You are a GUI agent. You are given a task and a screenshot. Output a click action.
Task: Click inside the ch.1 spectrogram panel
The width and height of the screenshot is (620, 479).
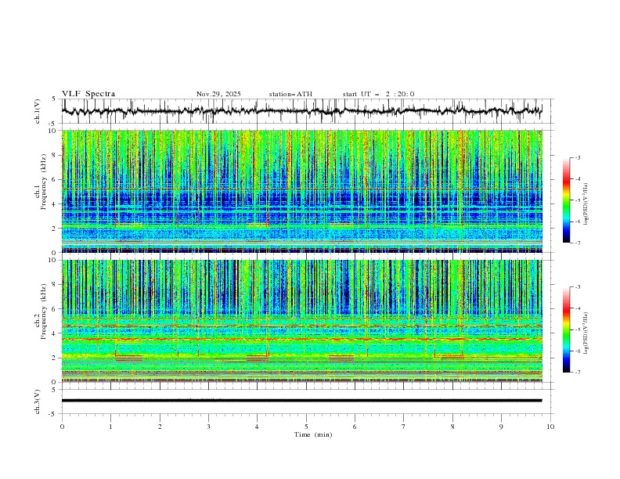tap(301, 191)
